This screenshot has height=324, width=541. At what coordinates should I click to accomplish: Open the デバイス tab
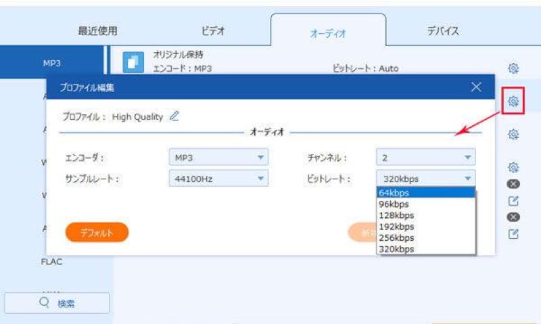[x=443, y=30]
